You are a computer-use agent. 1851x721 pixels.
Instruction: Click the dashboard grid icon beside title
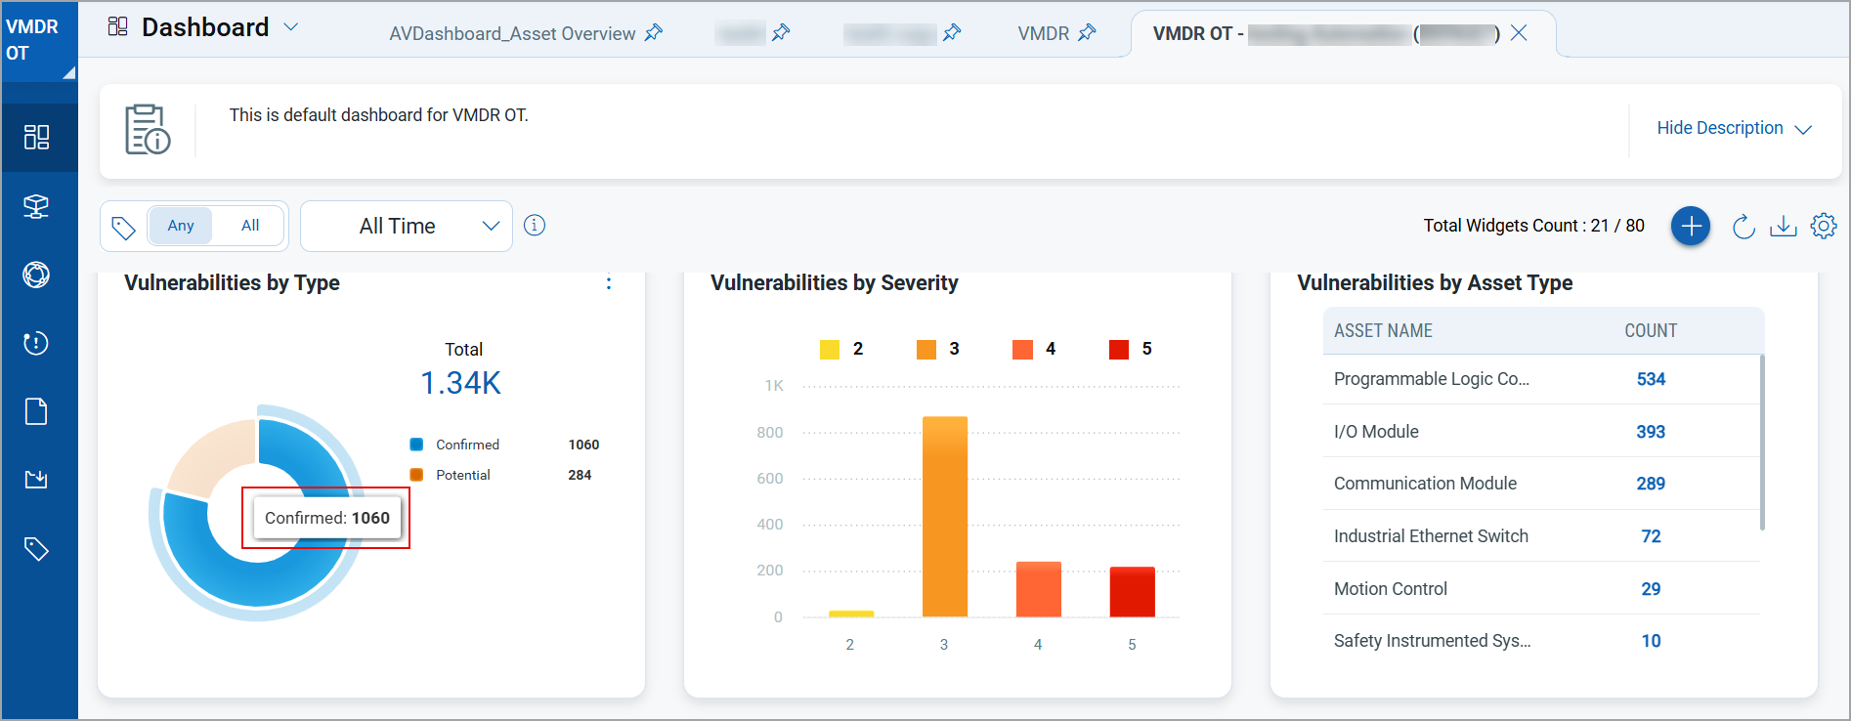point(117,26)
